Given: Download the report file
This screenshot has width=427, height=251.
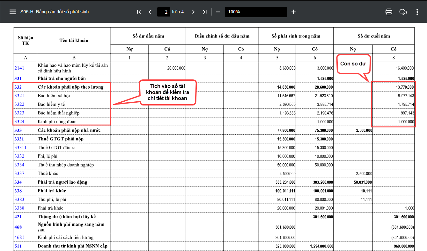Looking at the screenshot, I should click(x=403, y=12).
